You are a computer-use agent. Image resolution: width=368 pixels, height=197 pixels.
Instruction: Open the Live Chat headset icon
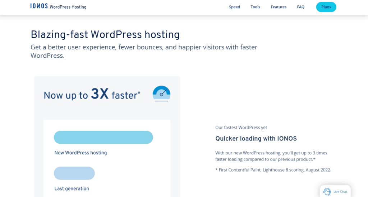coord(327,192)
